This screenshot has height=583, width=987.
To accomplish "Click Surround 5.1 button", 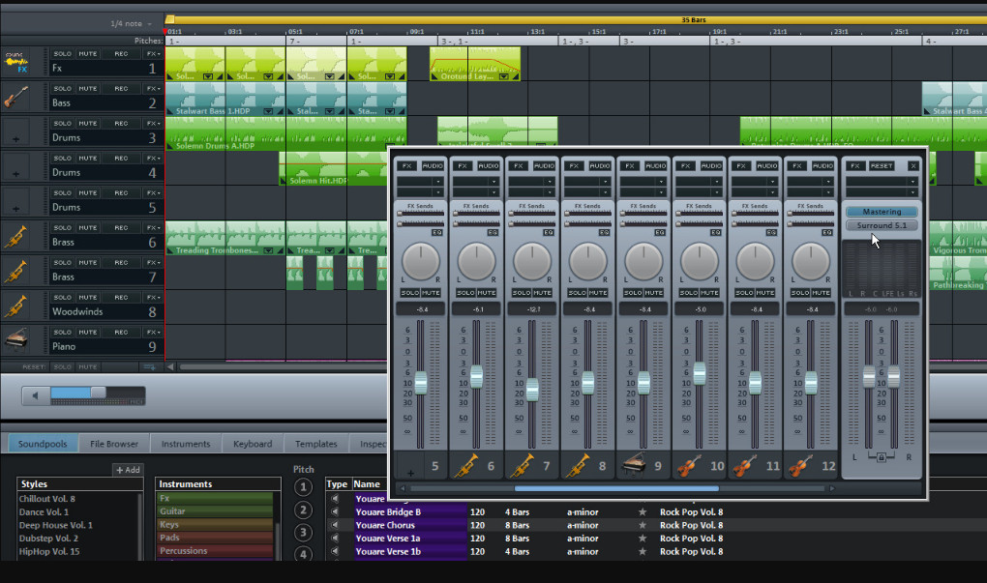I will (882, 225).
